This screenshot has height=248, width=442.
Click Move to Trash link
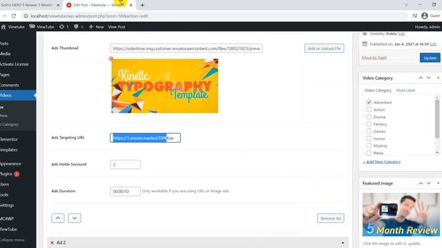(374, 57)
